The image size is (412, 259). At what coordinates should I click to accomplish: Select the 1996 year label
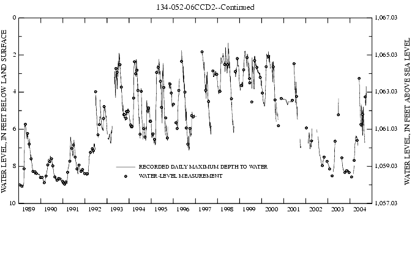pos(183,209)
